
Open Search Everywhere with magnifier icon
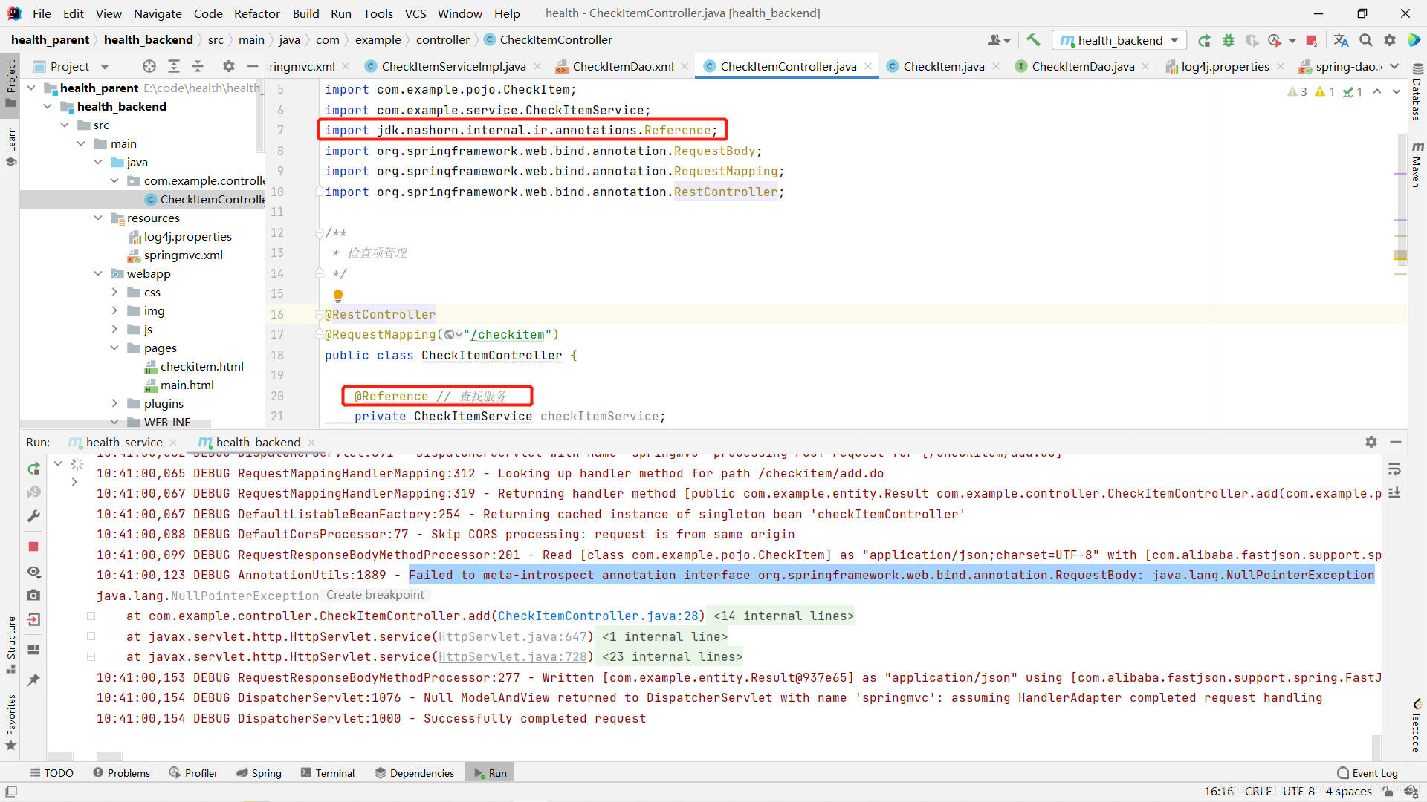pyautogui.click(x=1366, y=40)
